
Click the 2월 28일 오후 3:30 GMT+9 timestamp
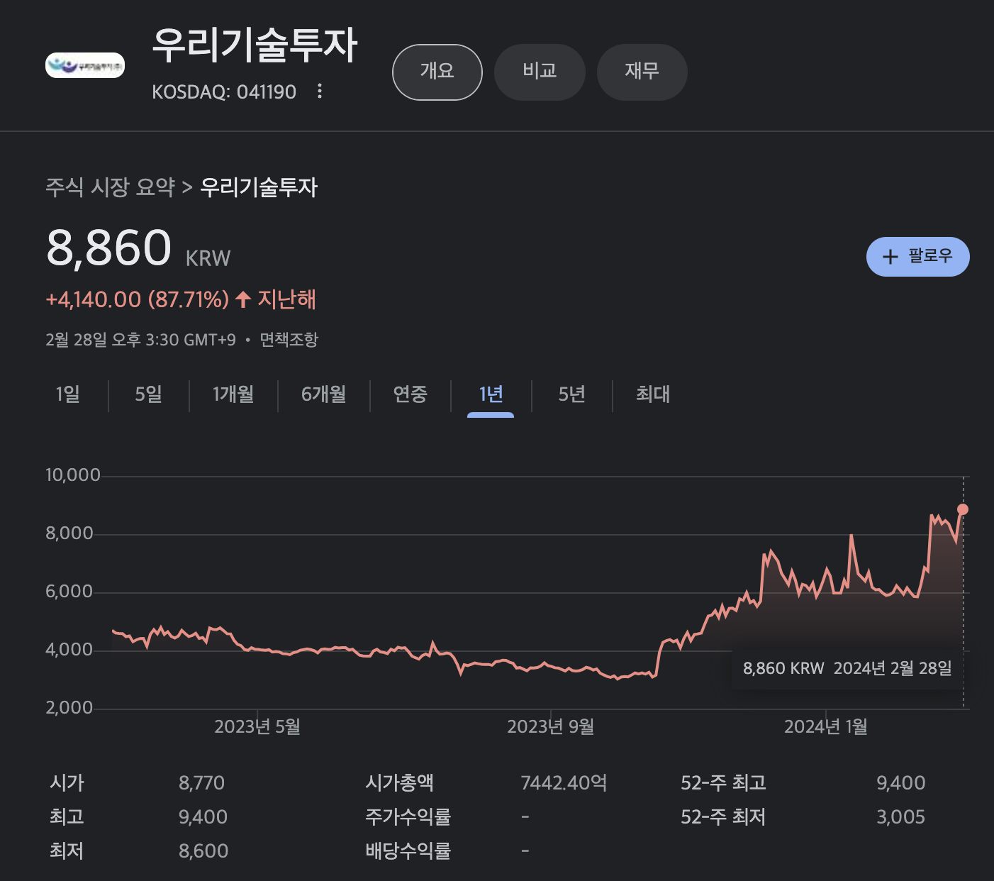[140, 340]
